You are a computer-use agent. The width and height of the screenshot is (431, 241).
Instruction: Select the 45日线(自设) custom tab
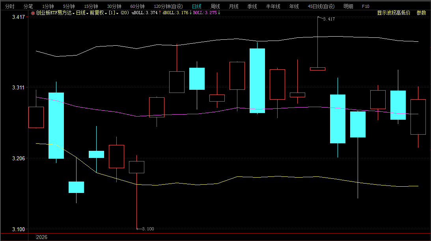tap(321, 6)
